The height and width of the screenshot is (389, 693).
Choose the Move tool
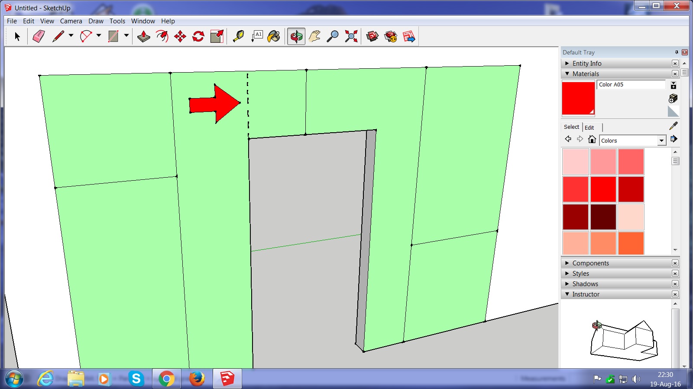point(180,36)
